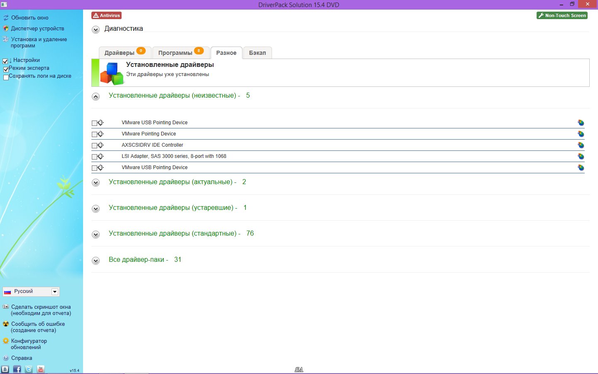Open Диспетчер устройств via its shield icon
Viewport: 598px width, 374px height.
tap(6, 29)
